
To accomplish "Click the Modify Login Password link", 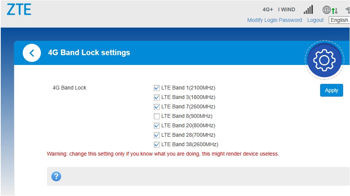I will 275,20.
